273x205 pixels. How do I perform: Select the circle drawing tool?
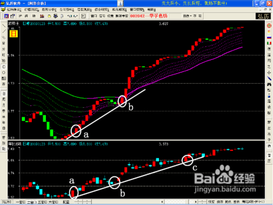coord(4,73)
